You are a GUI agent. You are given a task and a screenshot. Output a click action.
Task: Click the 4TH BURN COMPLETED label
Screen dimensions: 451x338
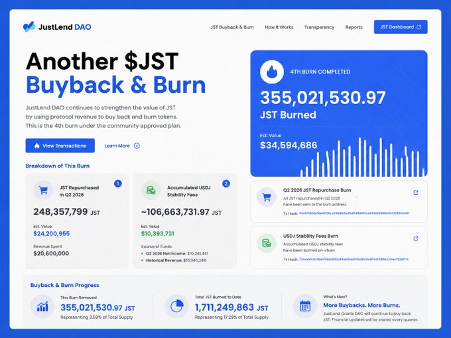[x=320, y=72]
